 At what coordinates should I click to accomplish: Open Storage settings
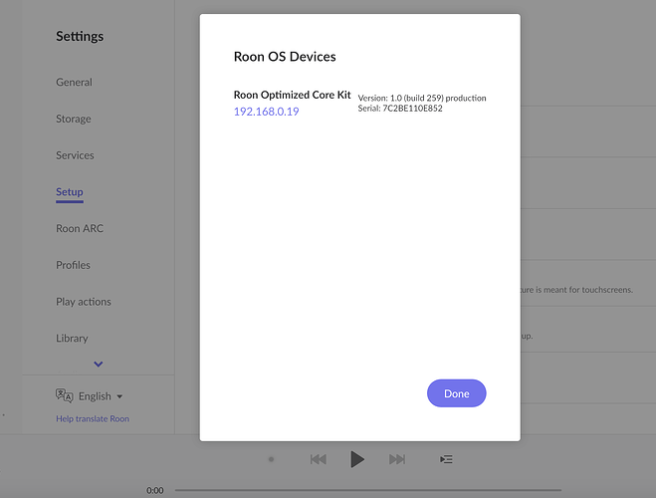tap(74, 119)
